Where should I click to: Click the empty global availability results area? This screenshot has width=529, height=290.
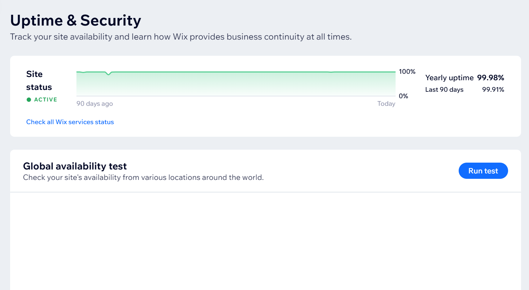(265, 241)
